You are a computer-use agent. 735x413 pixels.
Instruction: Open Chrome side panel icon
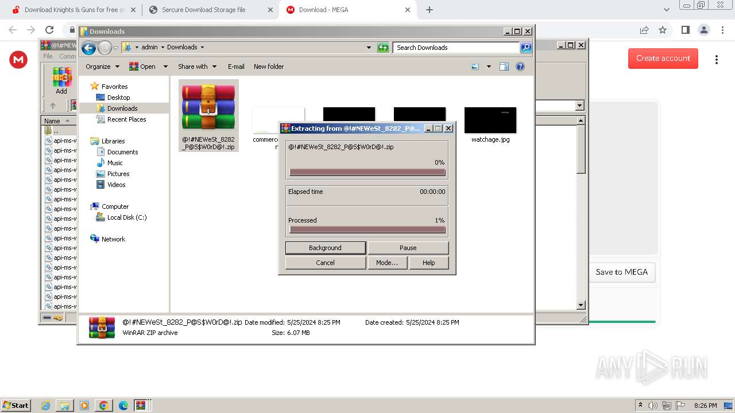(685, 30)
